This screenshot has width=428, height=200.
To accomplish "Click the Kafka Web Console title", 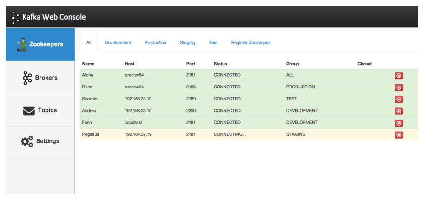I will pos(54,17).
